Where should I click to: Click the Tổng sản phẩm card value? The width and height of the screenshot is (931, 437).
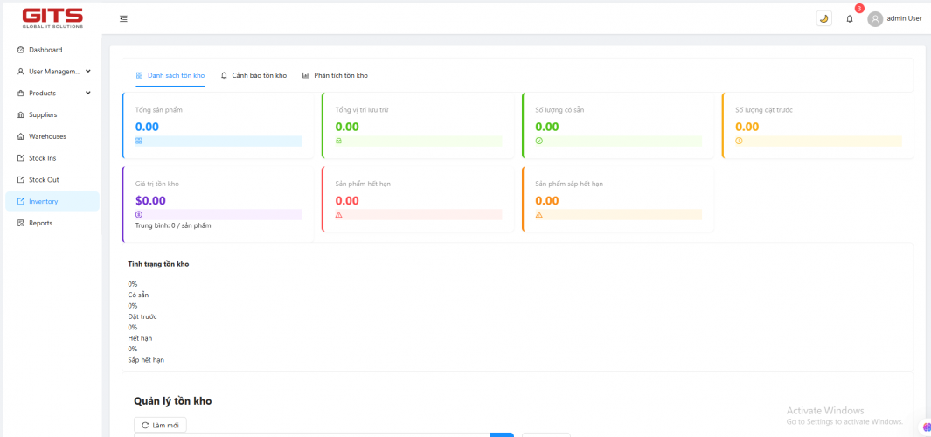coord(147,127)
